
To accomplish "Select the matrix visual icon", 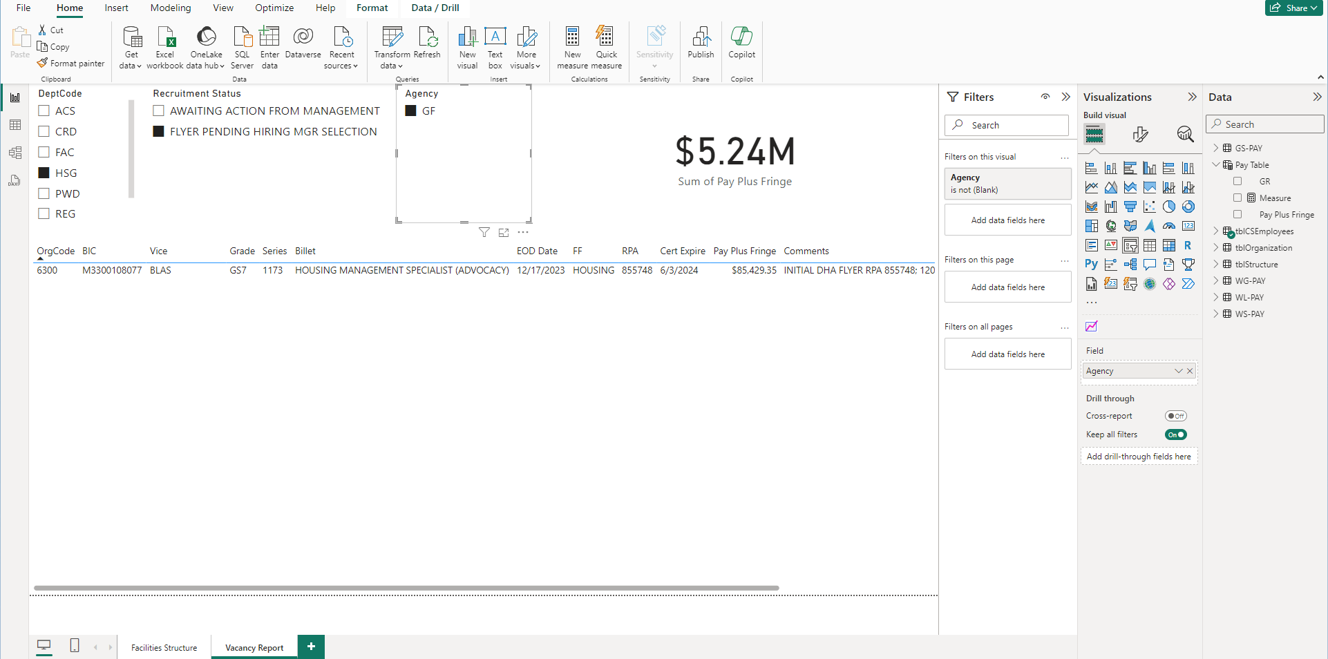I will 1168,245.
